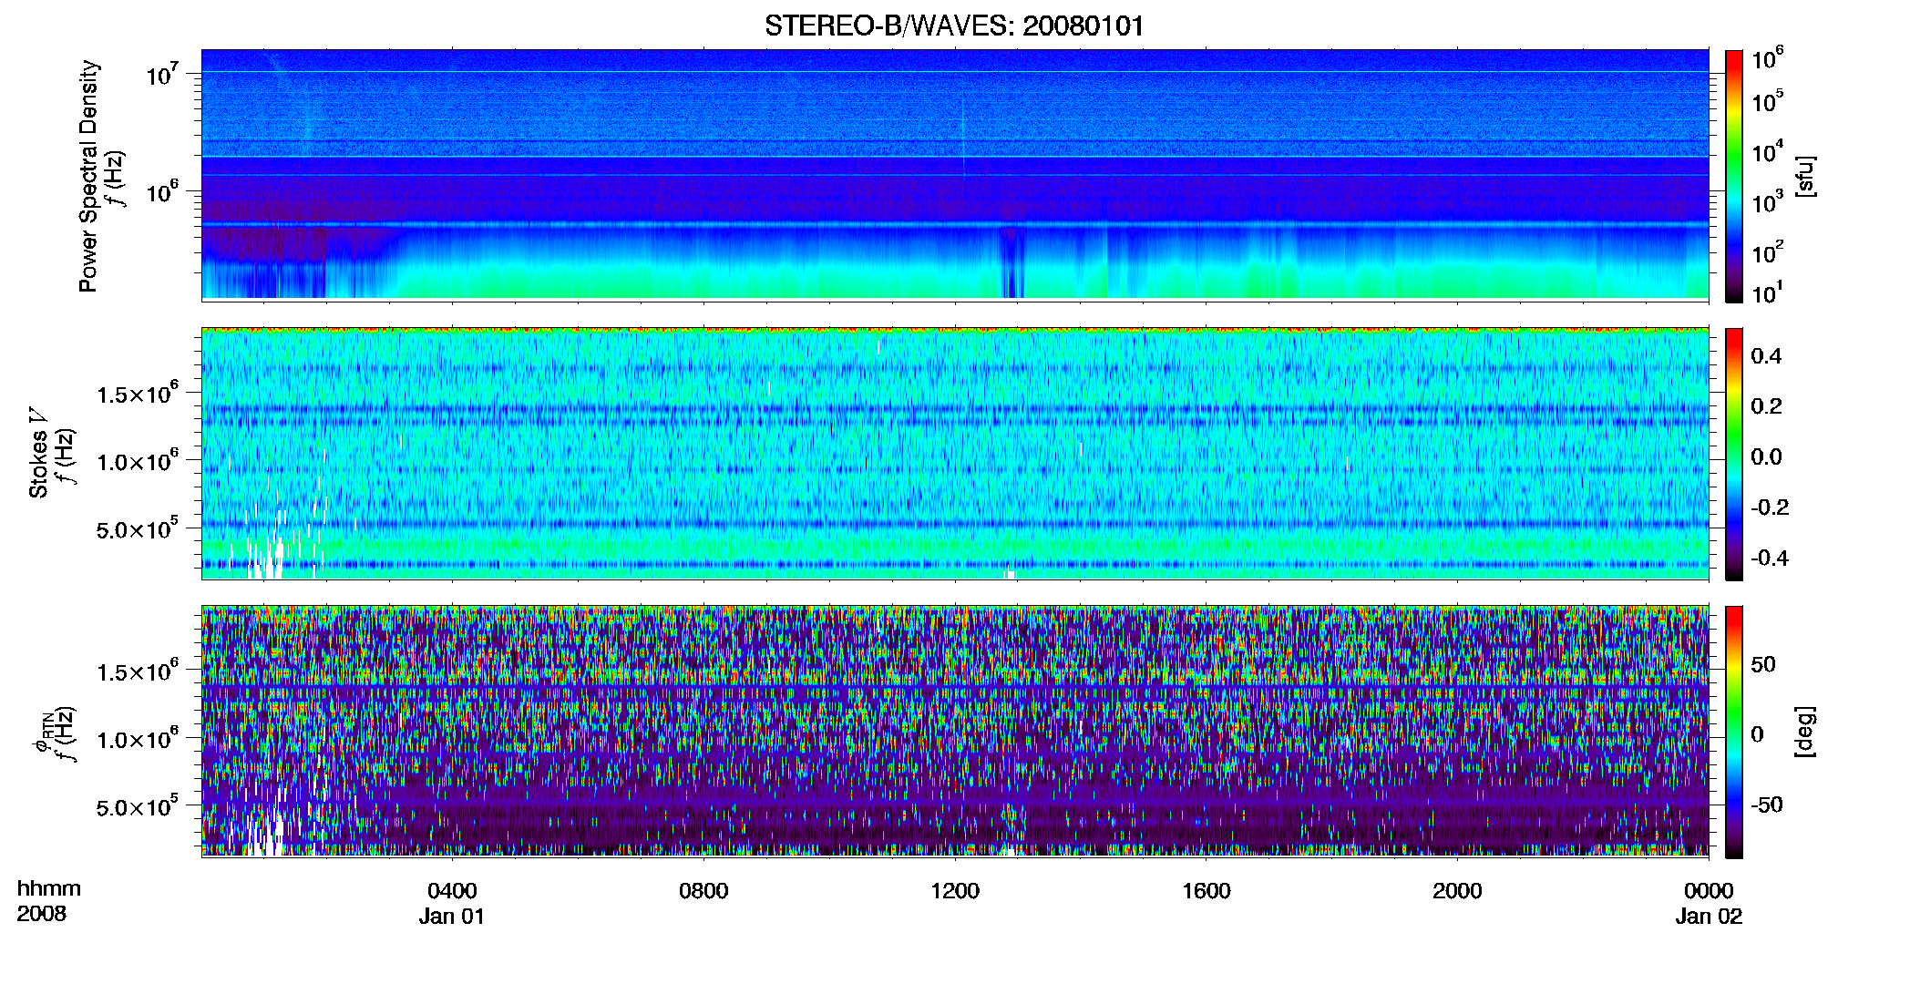Image resolution: width=1910 pixels, height=984 pixels.
Task: Click the "-50" label on the degree colorbar
Action: coord(1767,805)
